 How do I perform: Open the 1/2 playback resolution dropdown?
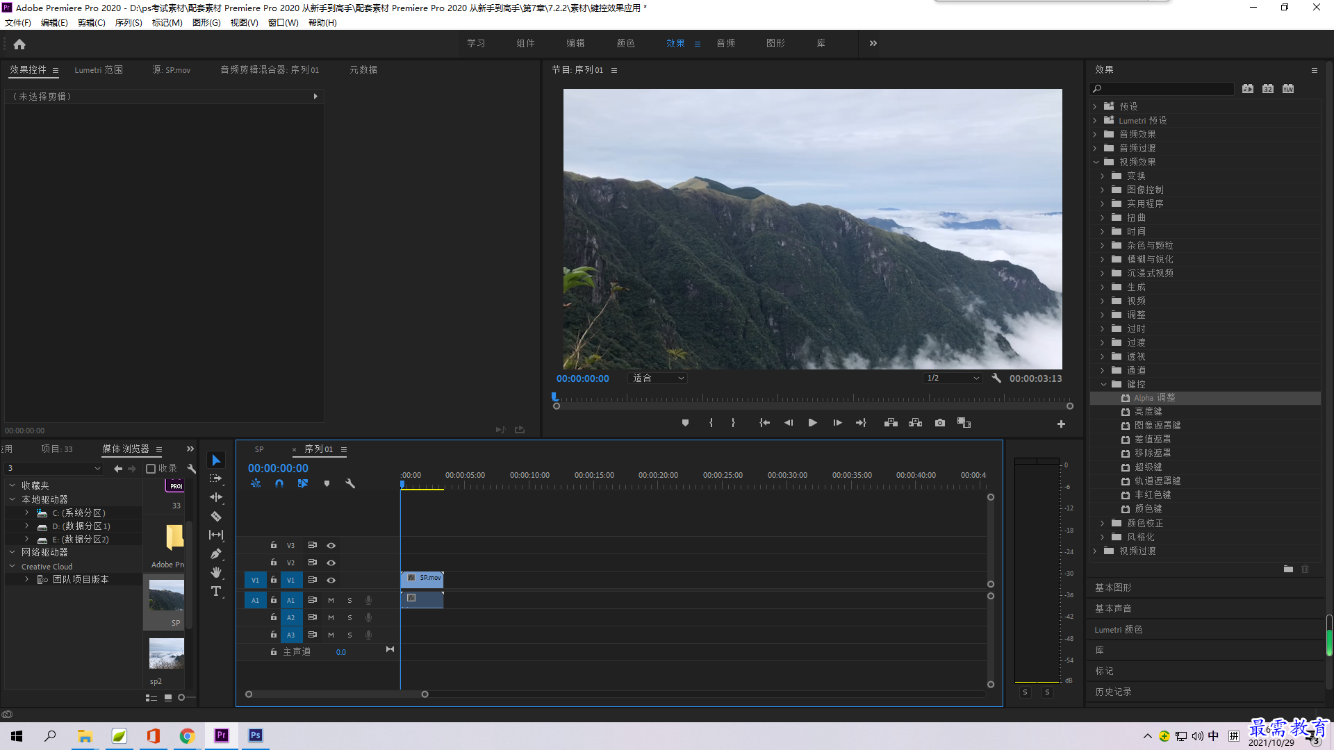[x=953, y=378]
